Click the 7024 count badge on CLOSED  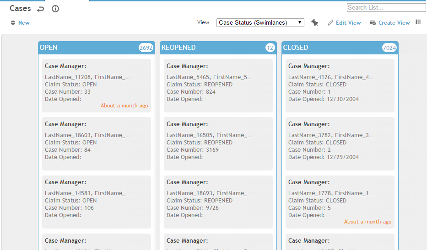click(389, 48)
